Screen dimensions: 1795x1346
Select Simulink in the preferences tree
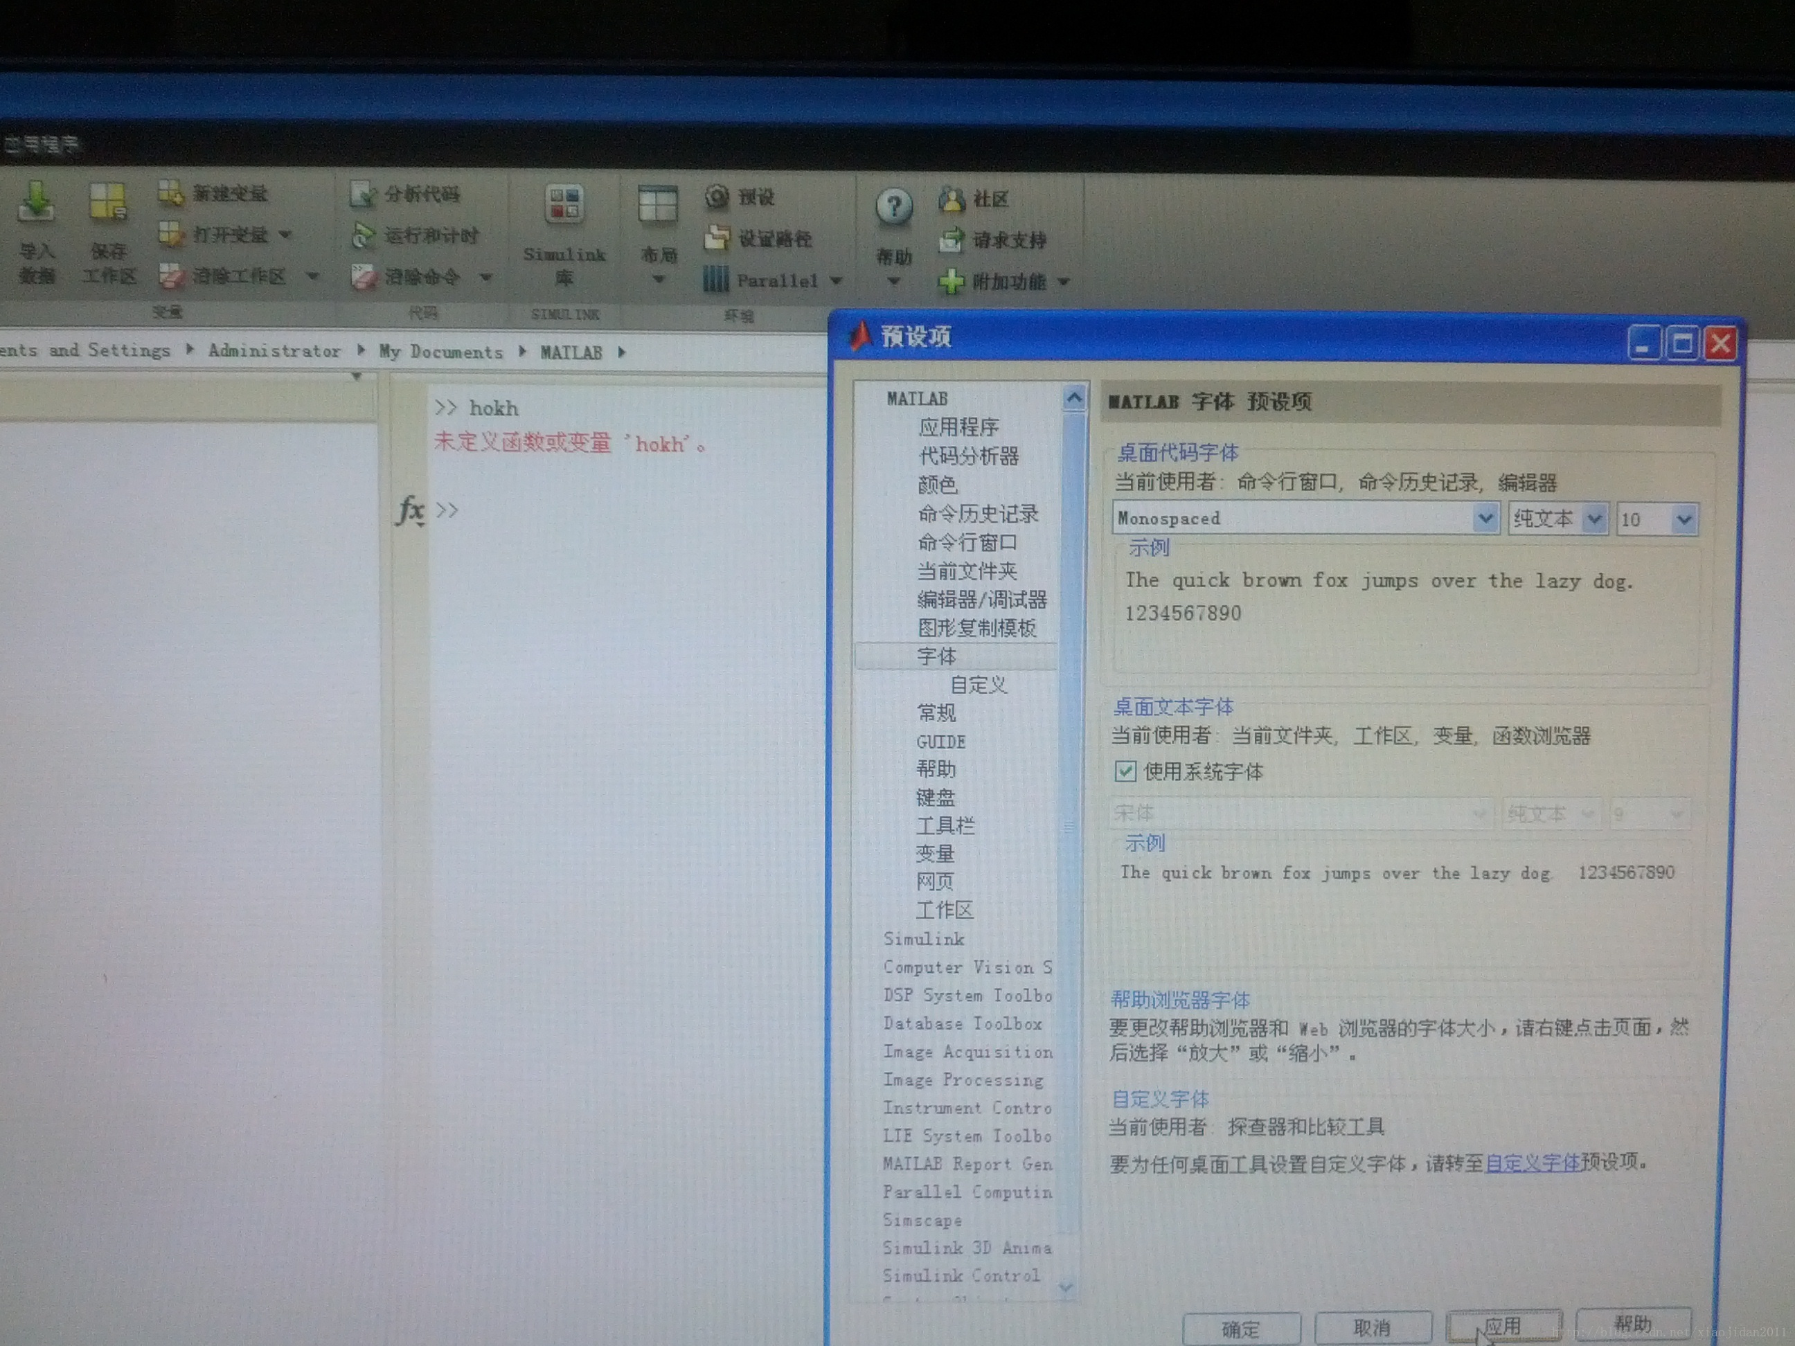pyautogui.click(x=923, y=939)
